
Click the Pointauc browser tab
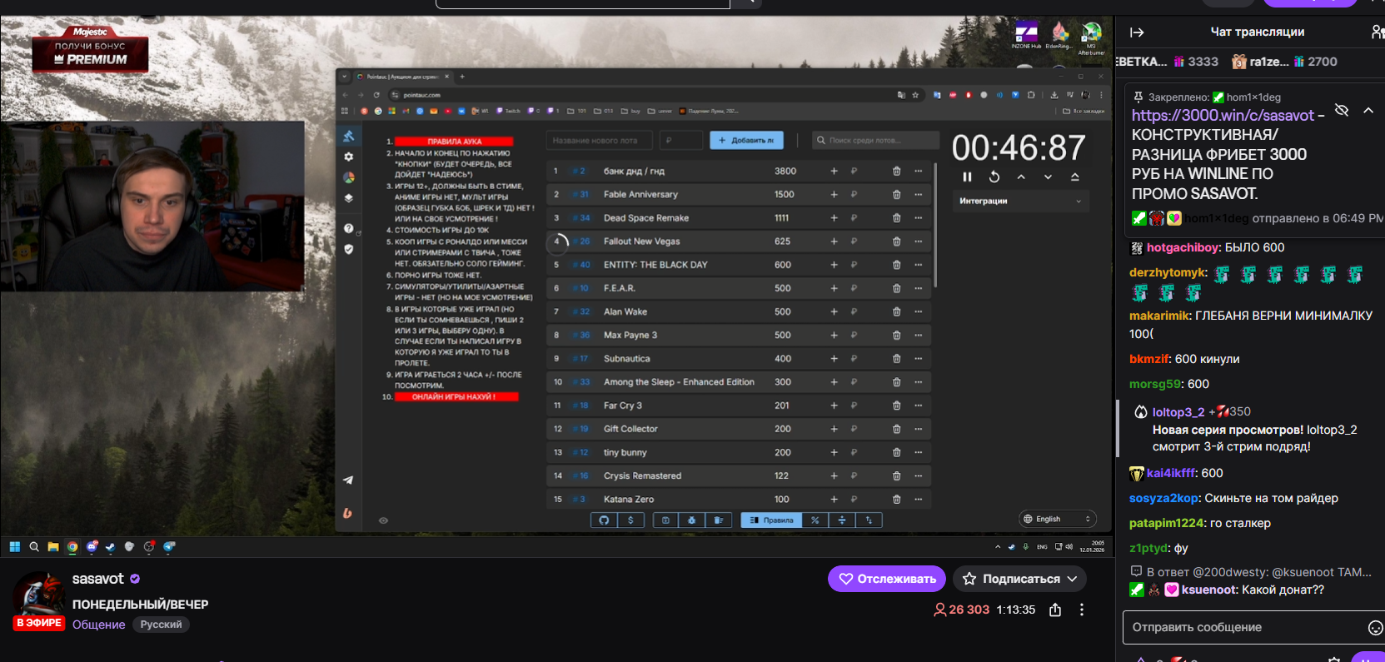pyautogui.click(x=403, y=77)
